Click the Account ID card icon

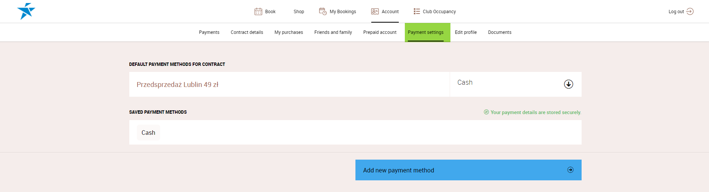coord(375,12)
